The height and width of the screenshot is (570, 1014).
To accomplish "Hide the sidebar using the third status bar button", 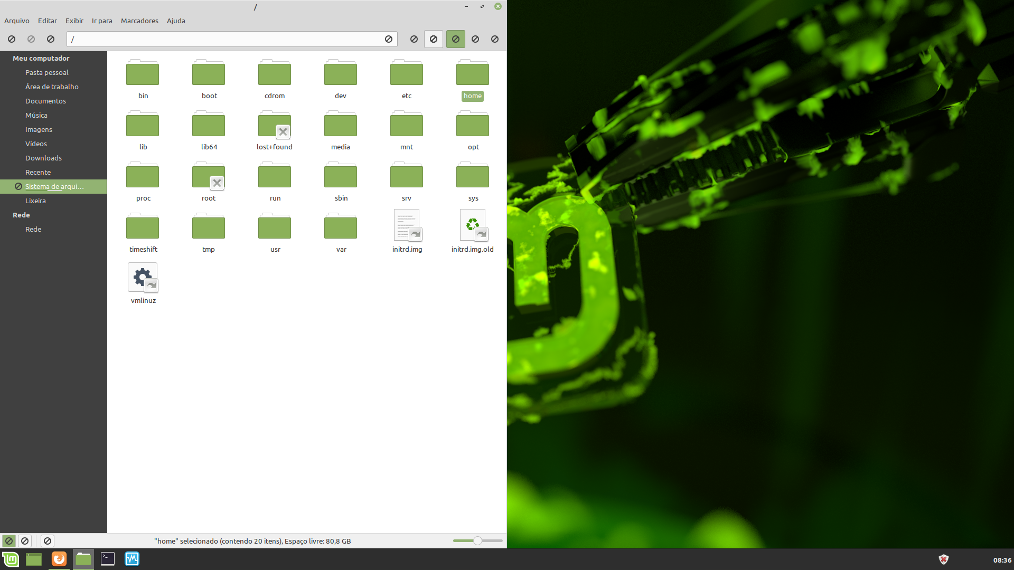I will [48, 541].
